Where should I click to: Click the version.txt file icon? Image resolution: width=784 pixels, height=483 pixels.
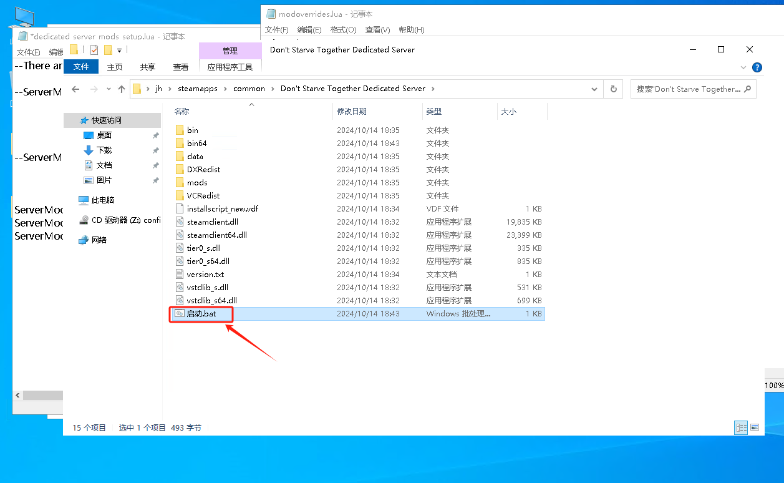point(180,274)
